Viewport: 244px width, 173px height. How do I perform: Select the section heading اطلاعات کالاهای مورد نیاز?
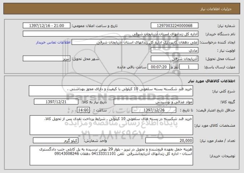211,81
